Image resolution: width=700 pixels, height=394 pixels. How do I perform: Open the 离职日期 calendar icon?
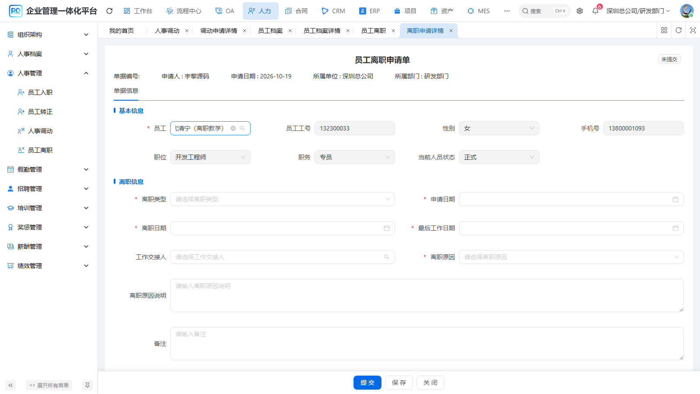[387, 228]
